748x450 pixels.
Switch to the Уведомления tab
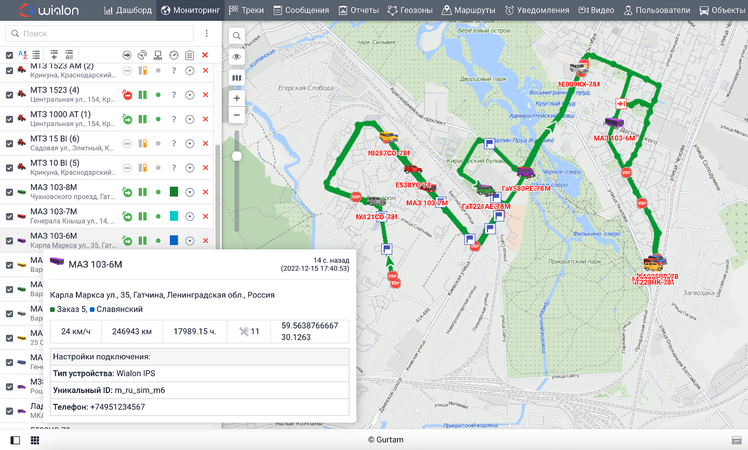click(x=537, y=10)
